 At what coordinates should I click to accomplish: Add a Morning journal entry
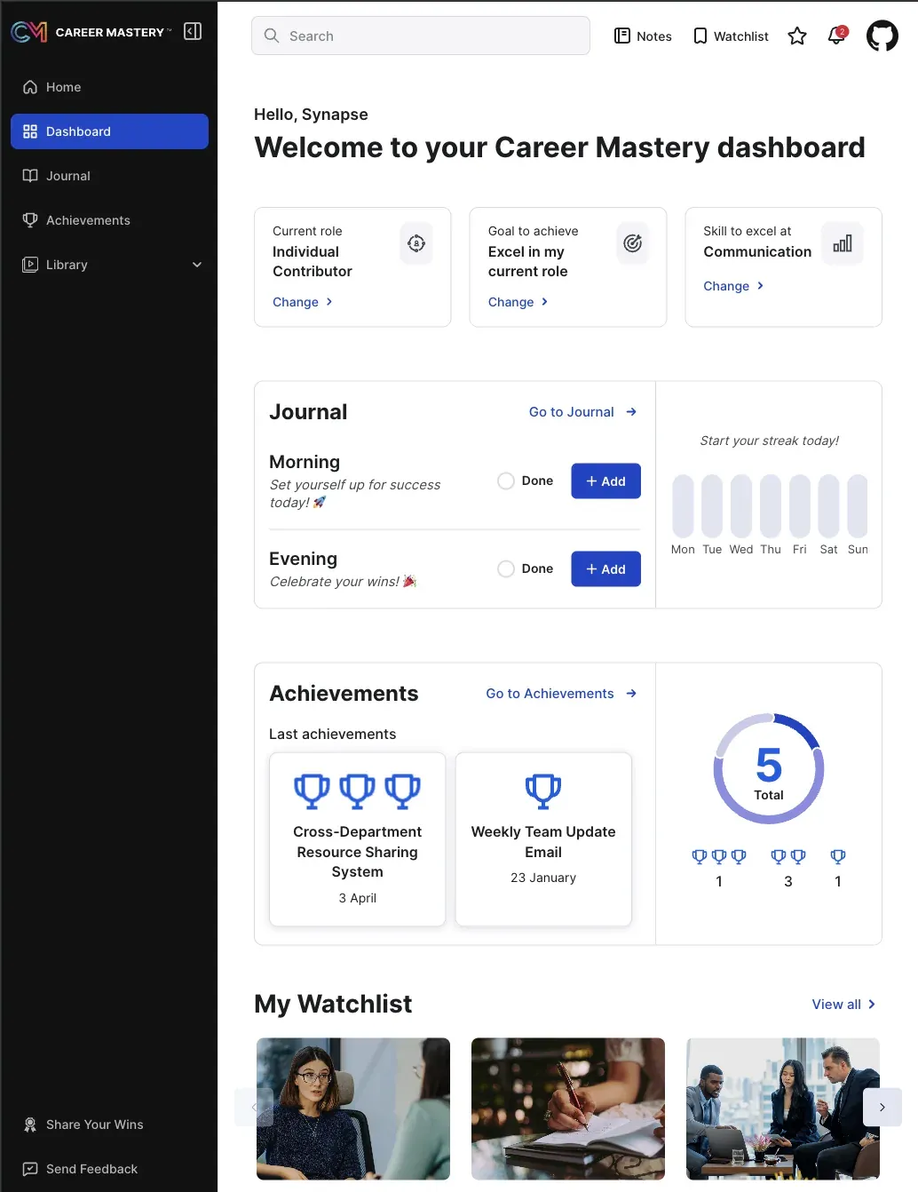[x=605, y=481]
